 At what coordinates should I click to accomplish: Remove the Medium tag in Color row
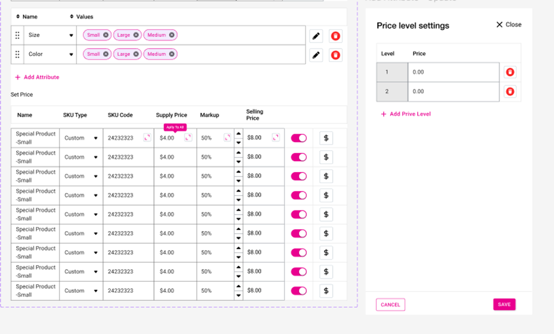(x=171, y=54)
